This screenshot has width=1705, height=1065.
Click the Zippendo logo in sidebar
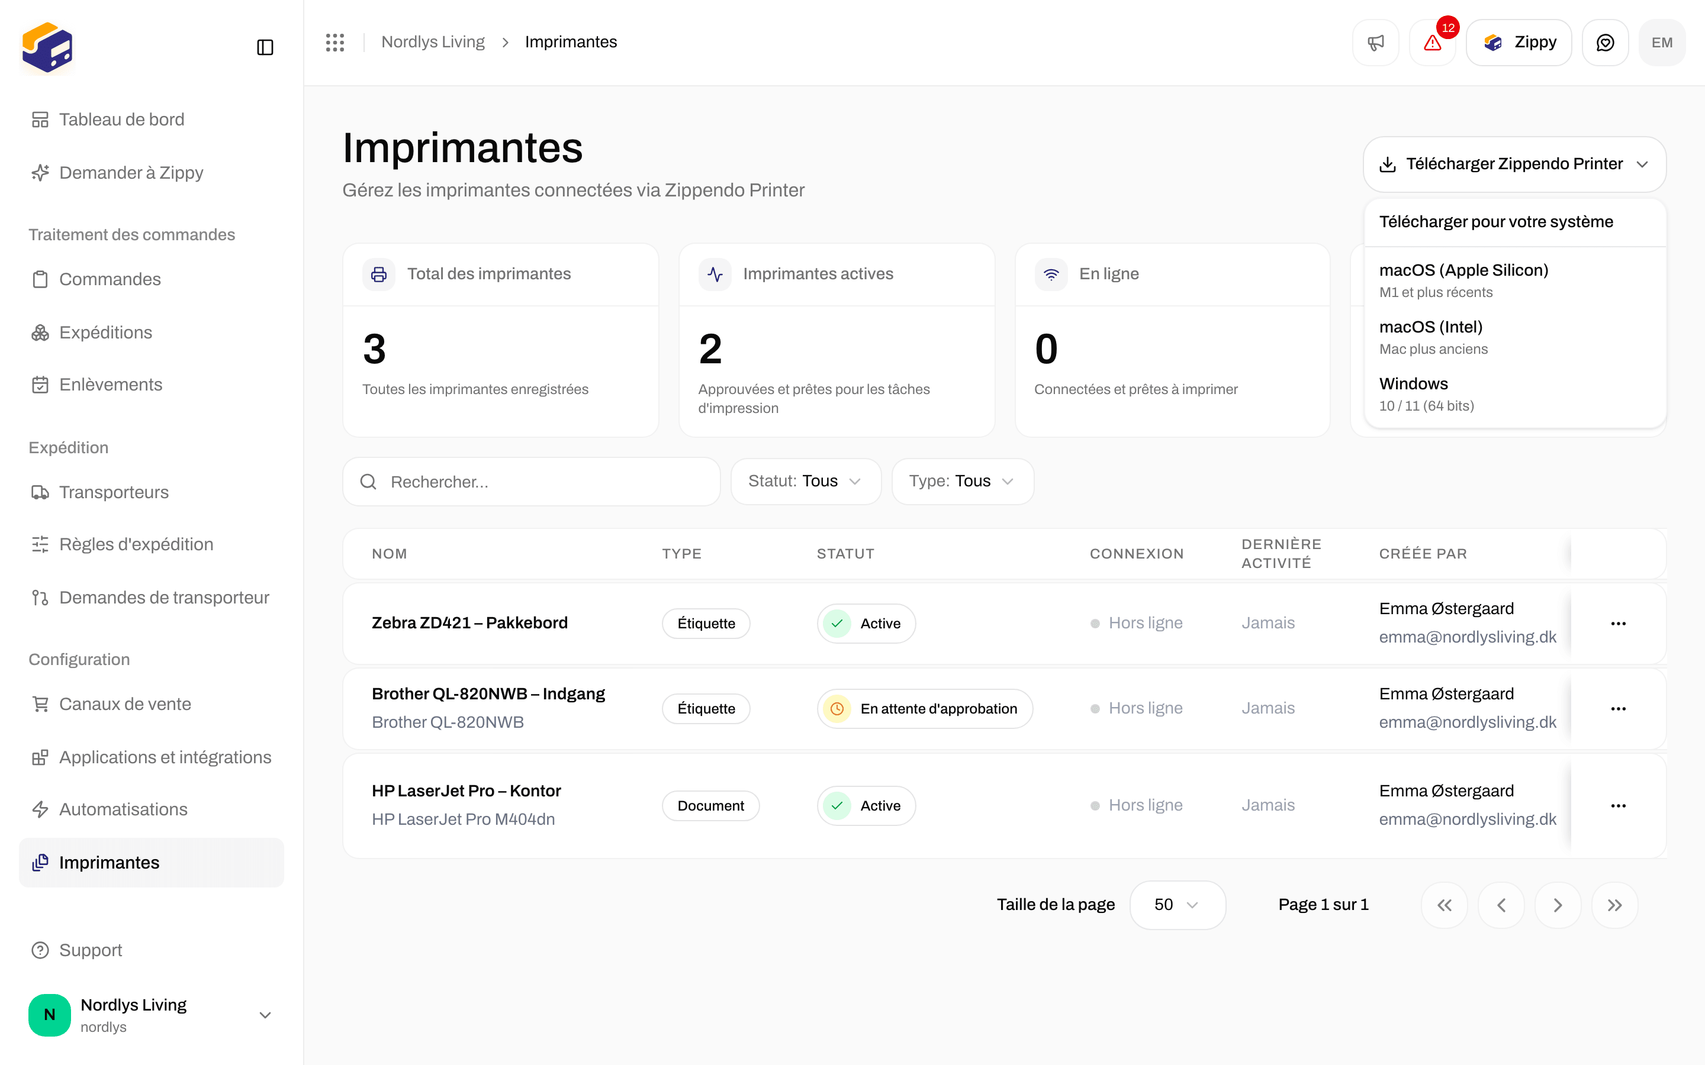point(47,47)
